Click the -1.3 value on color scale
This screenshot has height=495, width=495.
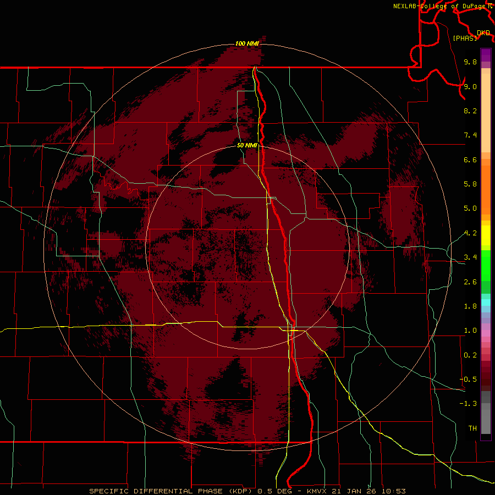468,404
